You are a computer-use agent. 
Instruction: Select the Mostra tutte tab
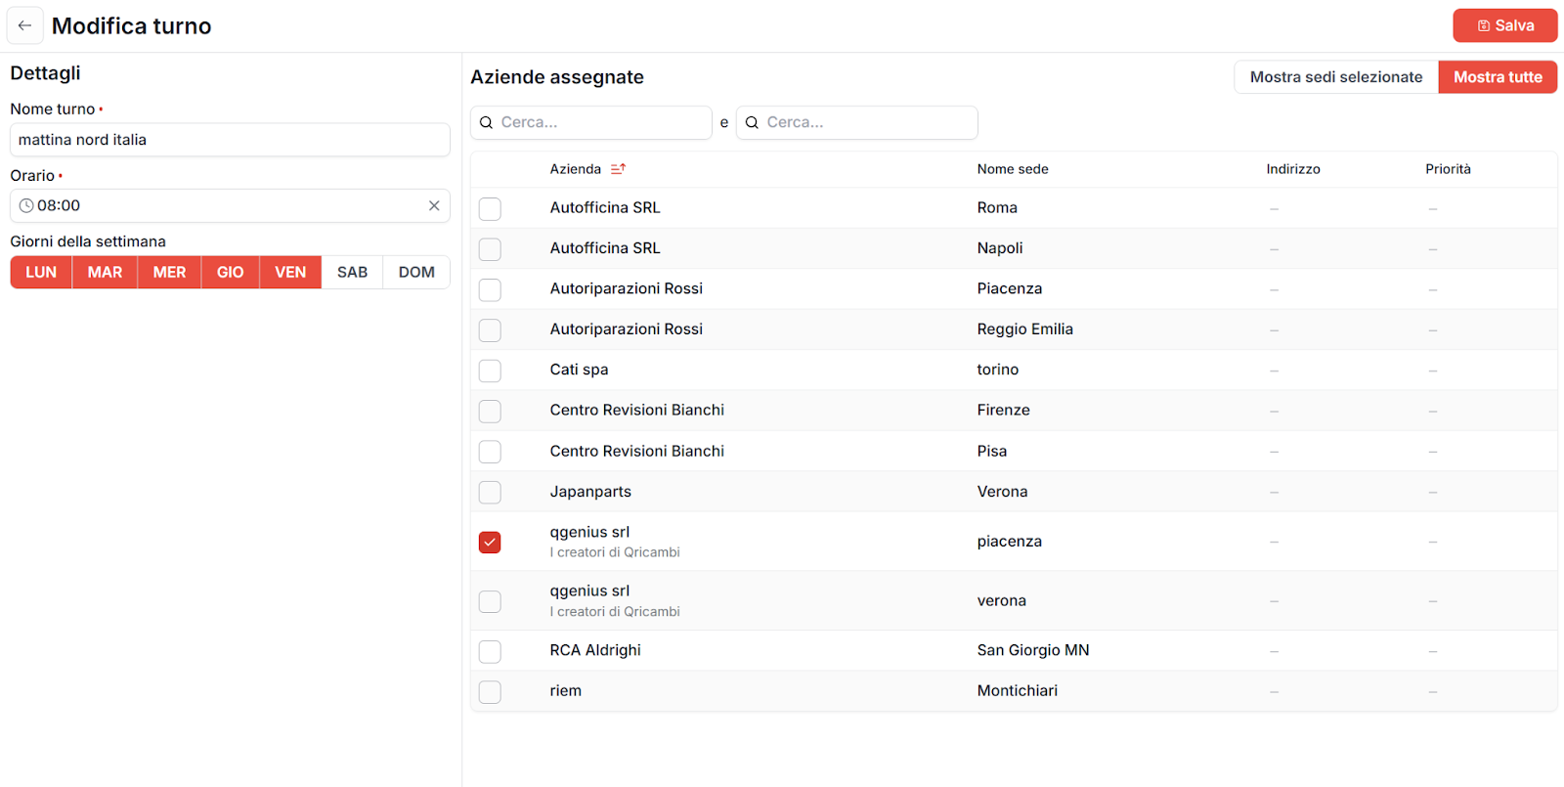(1497, 77)
